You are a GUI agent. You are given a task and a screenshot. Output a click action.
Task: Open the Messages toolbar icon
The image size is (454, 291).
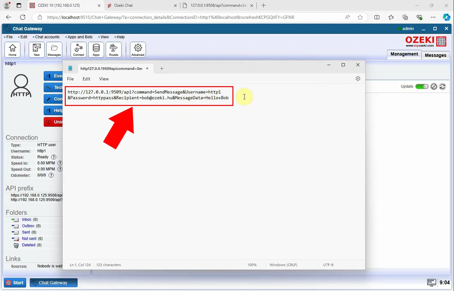point(54,50)
